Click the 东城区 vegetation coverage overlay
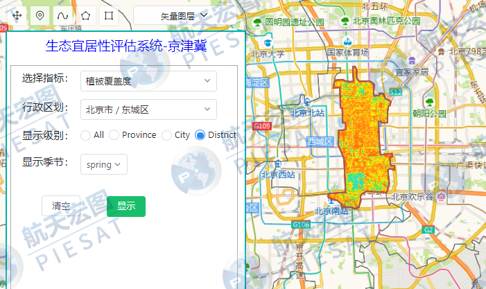486x289 pixels. (363, 137)
